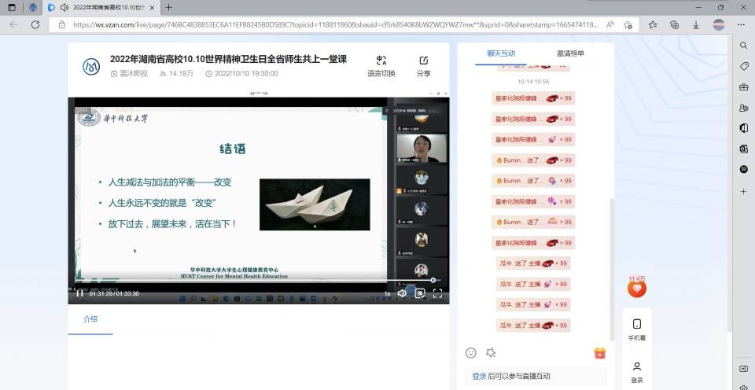
Task: Click the 登录 user icon in side panel
Action: click(x=637, y=370)
